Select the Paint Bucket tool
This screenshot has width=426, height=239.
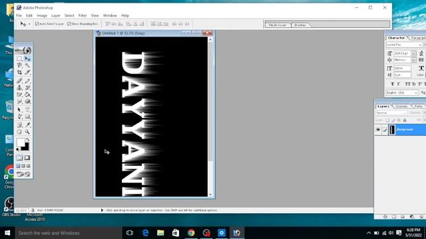[x=27, y=94]
